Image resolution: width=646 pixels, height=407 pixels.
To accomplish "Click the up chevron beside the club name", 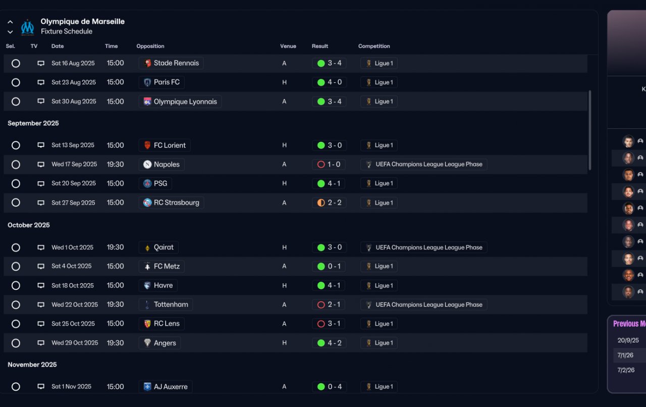I will coord(10,22).
